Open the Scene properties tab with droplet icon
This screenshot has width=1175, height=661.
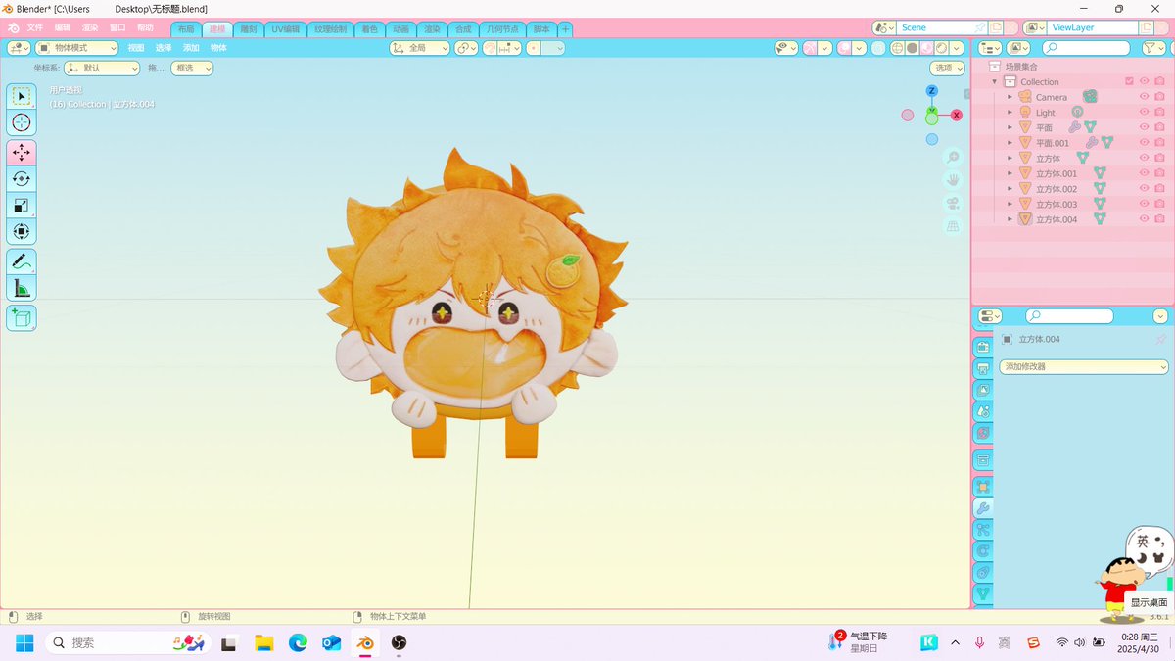tap(983, 411)
